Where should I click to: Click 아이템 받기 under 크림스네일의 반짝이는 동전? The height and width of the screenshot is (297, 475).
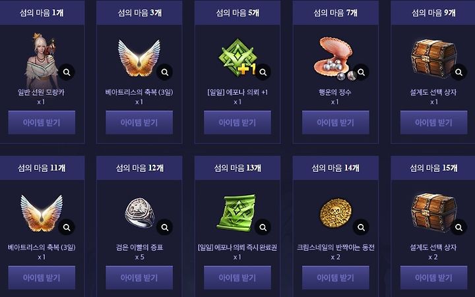pyautogui.click(x=336, y=278)
